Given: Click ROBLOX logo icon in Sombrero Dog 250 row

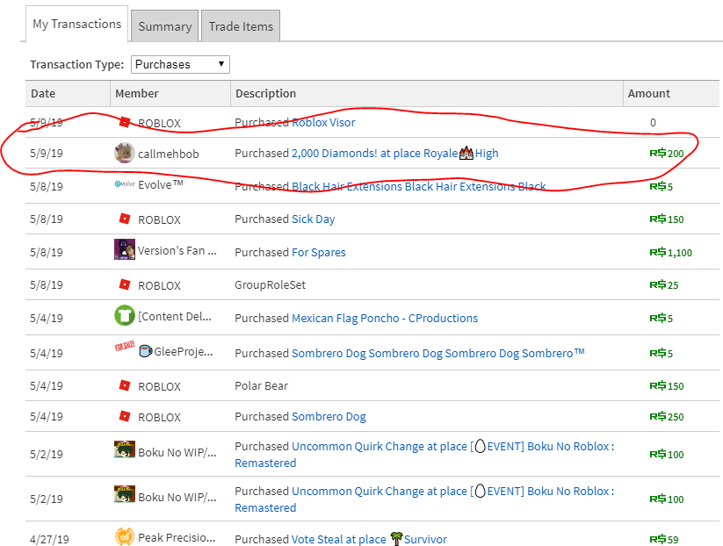Looking at the screenshot, I should click(125, 416).
